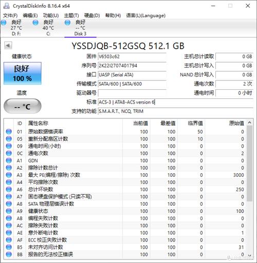Click the serial number field 2K22I2707401794
Screen dimensions: 257x263
[132, 66]
